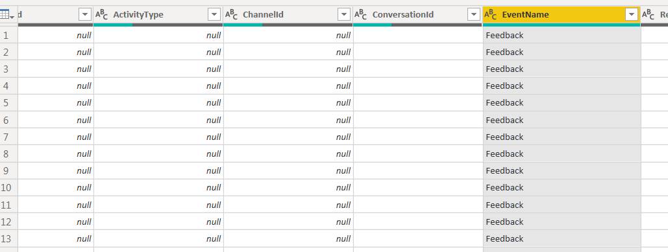Click the Feedback cell in row 1
The height and width of the screenshot is (252, 668).
pyautogui.click(x=562, y=35)
